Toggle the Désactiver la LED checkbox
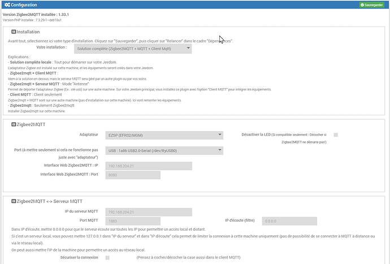This screenshot has height=264, width=390. tap(336, 135)
